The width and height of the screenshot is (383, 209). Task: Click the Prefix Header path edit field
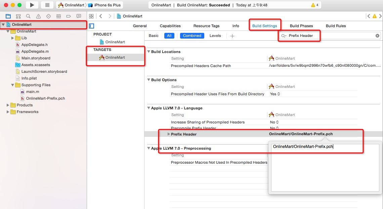[325, 168]
